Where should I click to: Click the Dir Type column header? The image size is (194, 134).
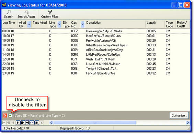pos(66,24)
